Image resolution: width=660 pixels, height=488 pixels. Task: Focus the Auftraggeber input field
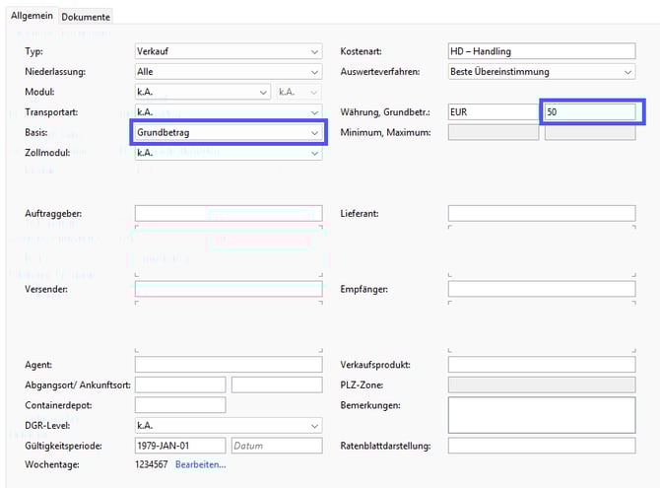pyautogui.click(x=228, y=213)
